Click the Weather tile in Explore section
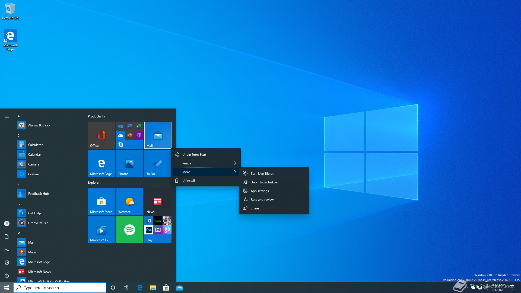Image resolution: width=521 pixels, height=293 pixels. click(129, 201)
